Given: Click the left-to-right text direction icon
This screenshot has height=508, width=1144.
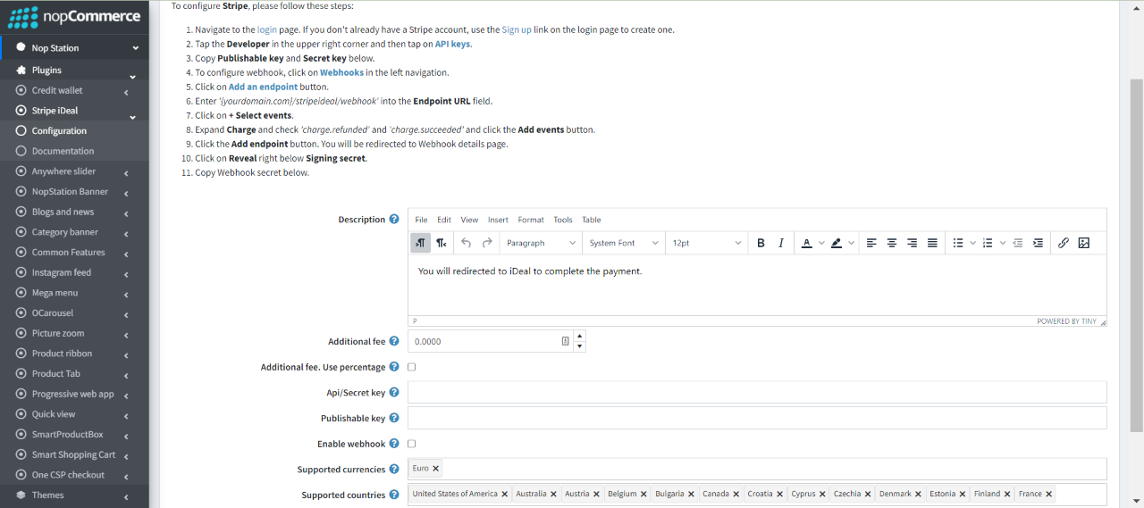Looking at the screenshot, I should (x=420, y=243).
